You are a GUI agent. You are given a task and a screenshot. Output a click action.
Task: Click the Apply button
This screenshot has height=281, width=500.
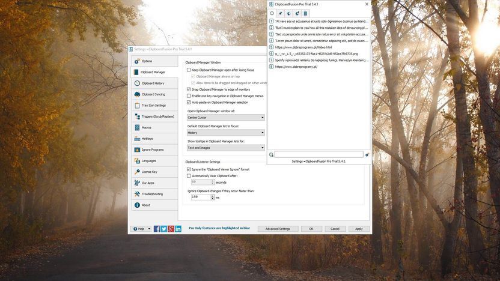pos(359,229)
